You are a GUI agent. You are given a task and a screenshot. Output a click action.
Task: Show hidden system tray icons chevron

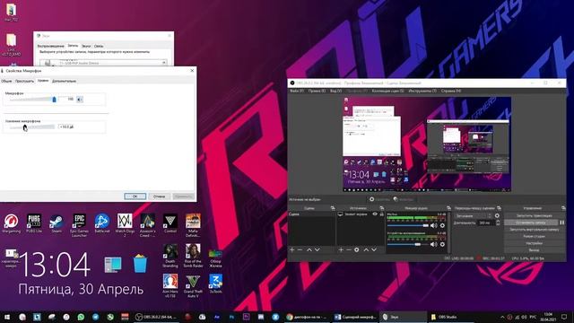click(x=502, y=317)
